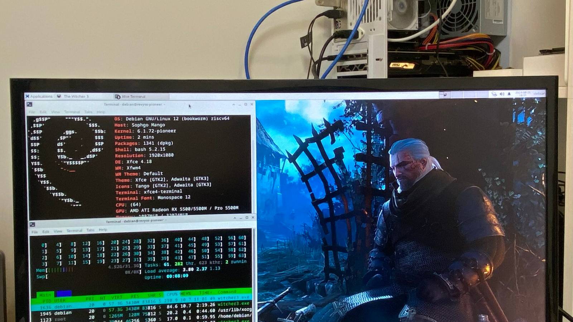Open File menu in htop terminal window
573x322 pixels.
tap(34, 232)
